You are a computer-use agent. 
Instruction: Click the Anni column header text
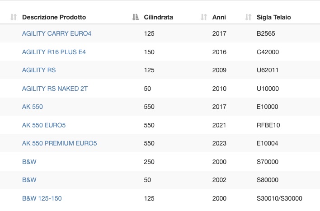pos(219,17)
